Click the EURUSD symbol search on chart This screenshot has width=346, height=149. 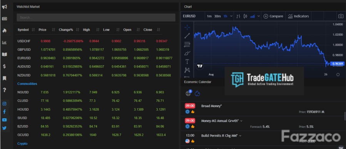(x=189, y=16)
